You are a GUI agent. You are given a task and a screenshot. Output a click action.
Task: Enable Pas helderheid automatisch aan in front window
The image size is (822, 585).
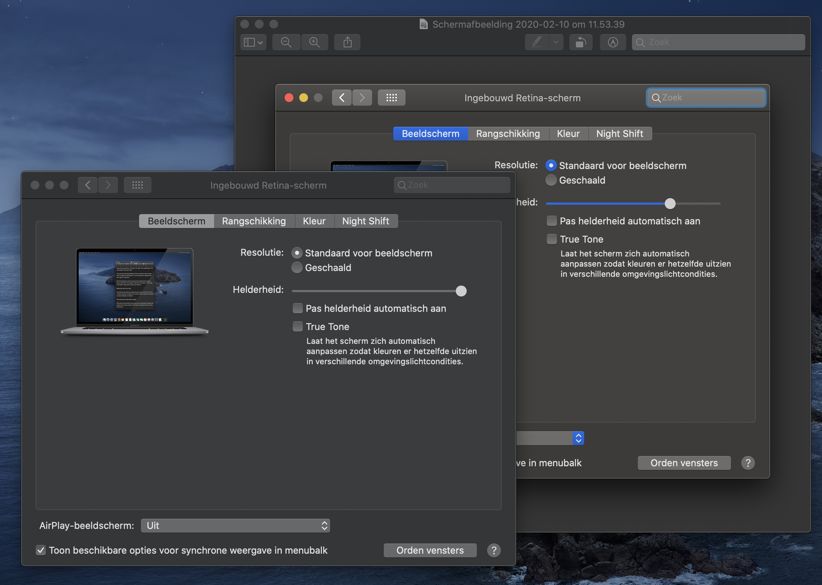[298, 308]
